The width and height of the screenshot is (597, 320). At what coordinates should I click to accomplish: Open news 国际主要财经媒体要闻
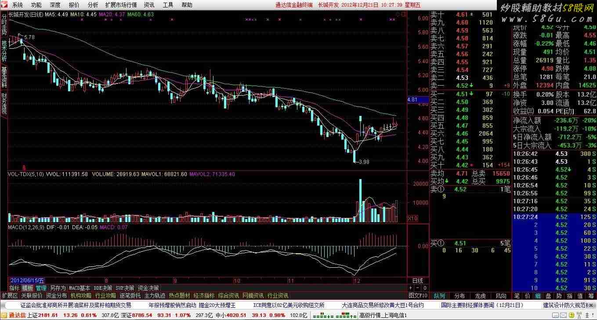[482, 305]
